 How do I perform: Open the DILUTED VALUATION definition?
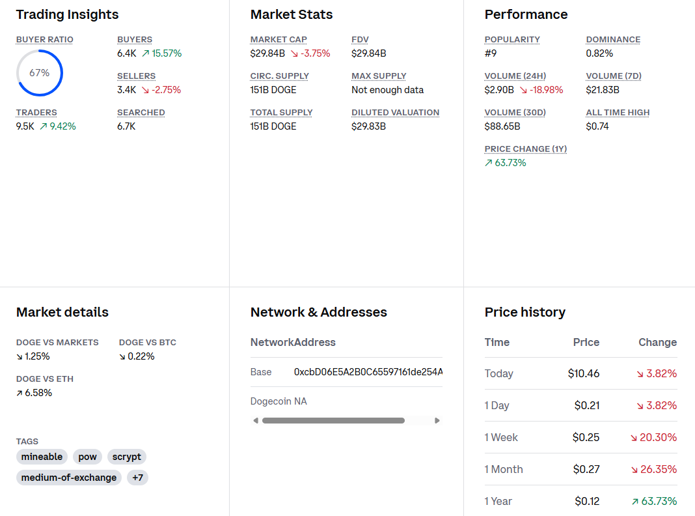pyautogui.click(x=395, y=112)
